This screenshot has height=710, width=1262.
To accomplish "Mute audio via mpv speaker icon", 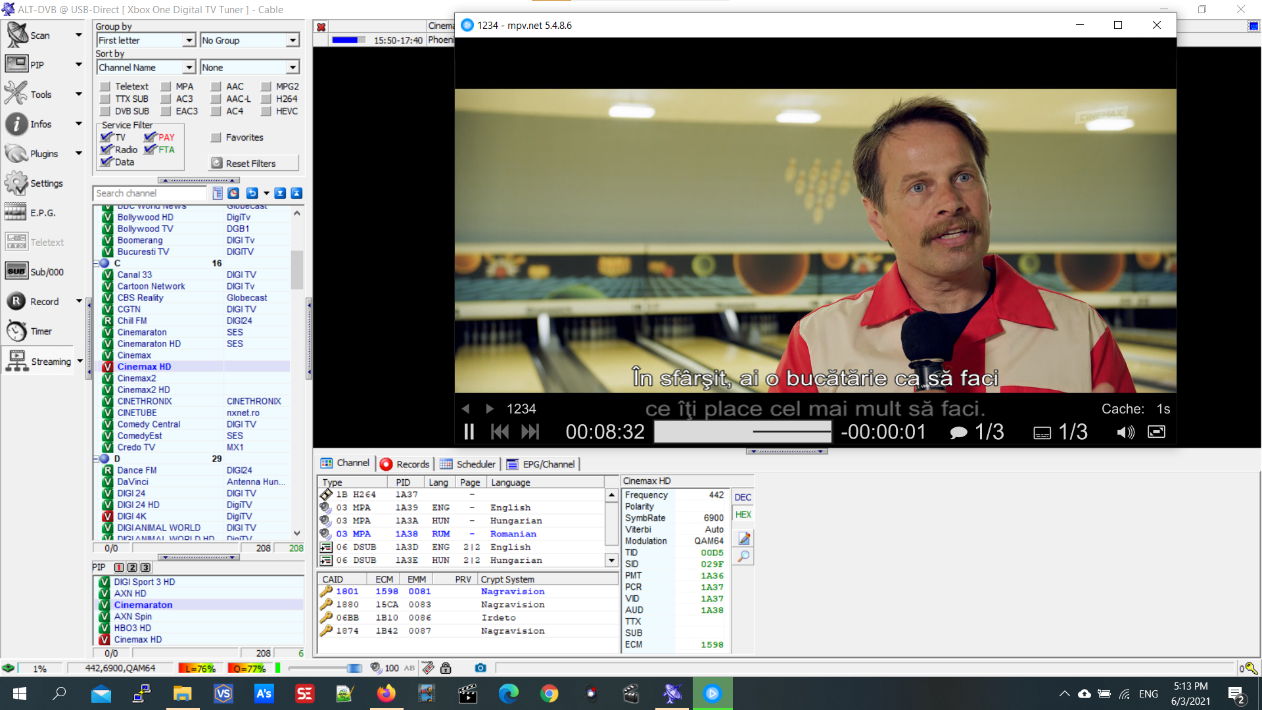I will [x=1125, y=432].
